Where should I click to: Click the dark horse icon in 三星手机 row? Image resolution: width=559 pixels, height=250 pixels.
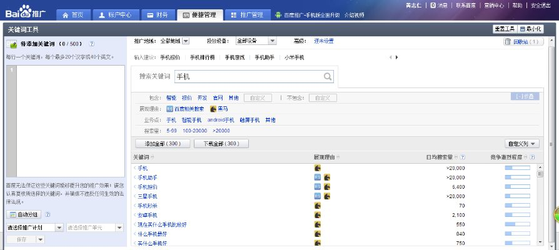[x=327, y=196]
